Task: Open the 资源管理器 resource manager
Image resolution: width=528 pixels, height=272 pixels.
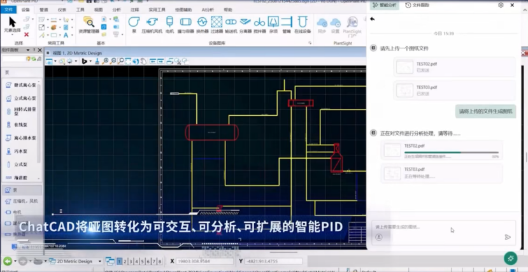Action: pyautogui.click(x=89, y=25)
